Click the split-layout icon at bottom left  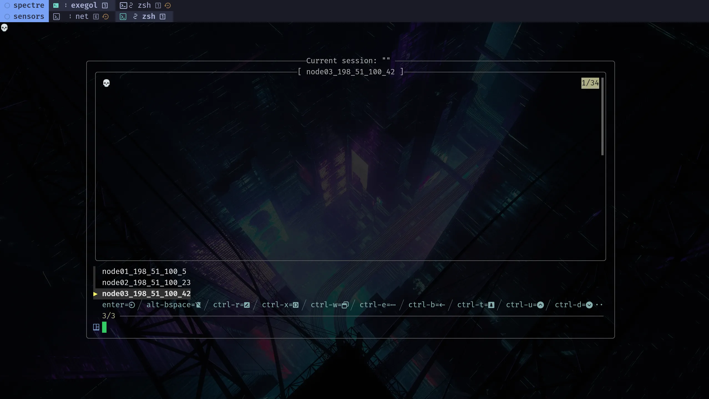pyautogui.click(x=96, y=327)
